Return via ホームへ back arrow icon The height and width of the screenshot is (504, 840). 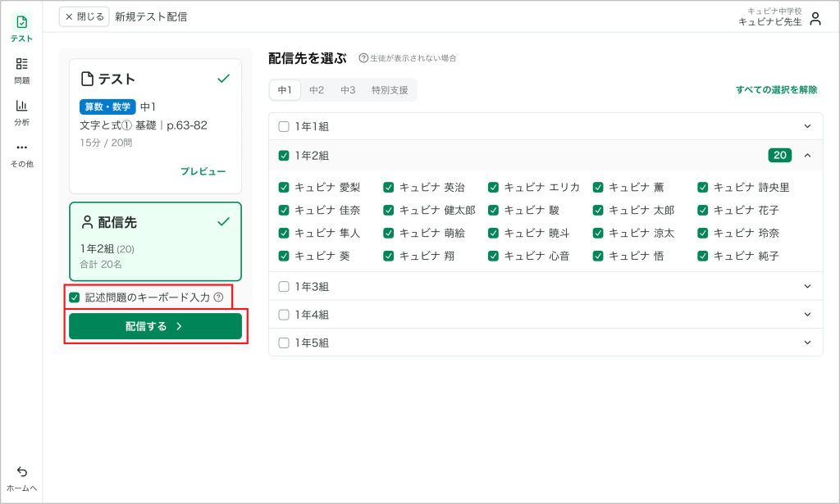[21, 471]
